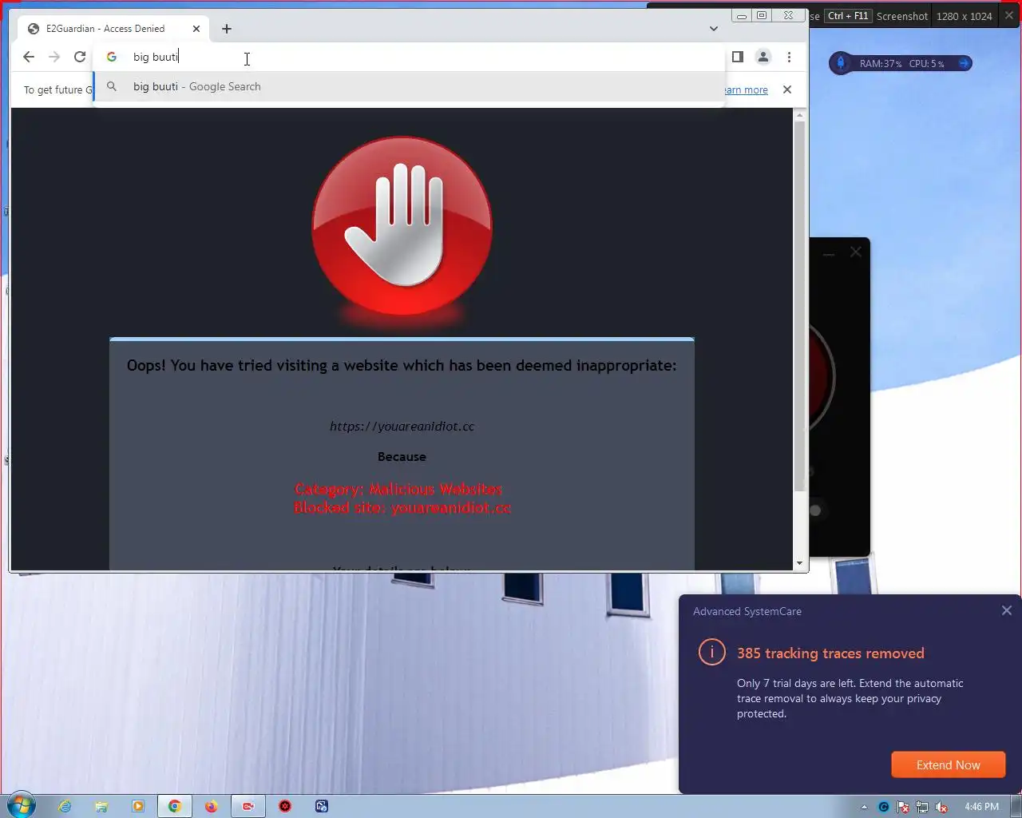Open Windows Media Player from the taskbar
Viewport: 1022px width, 818px height.
(x=138, y=806)
